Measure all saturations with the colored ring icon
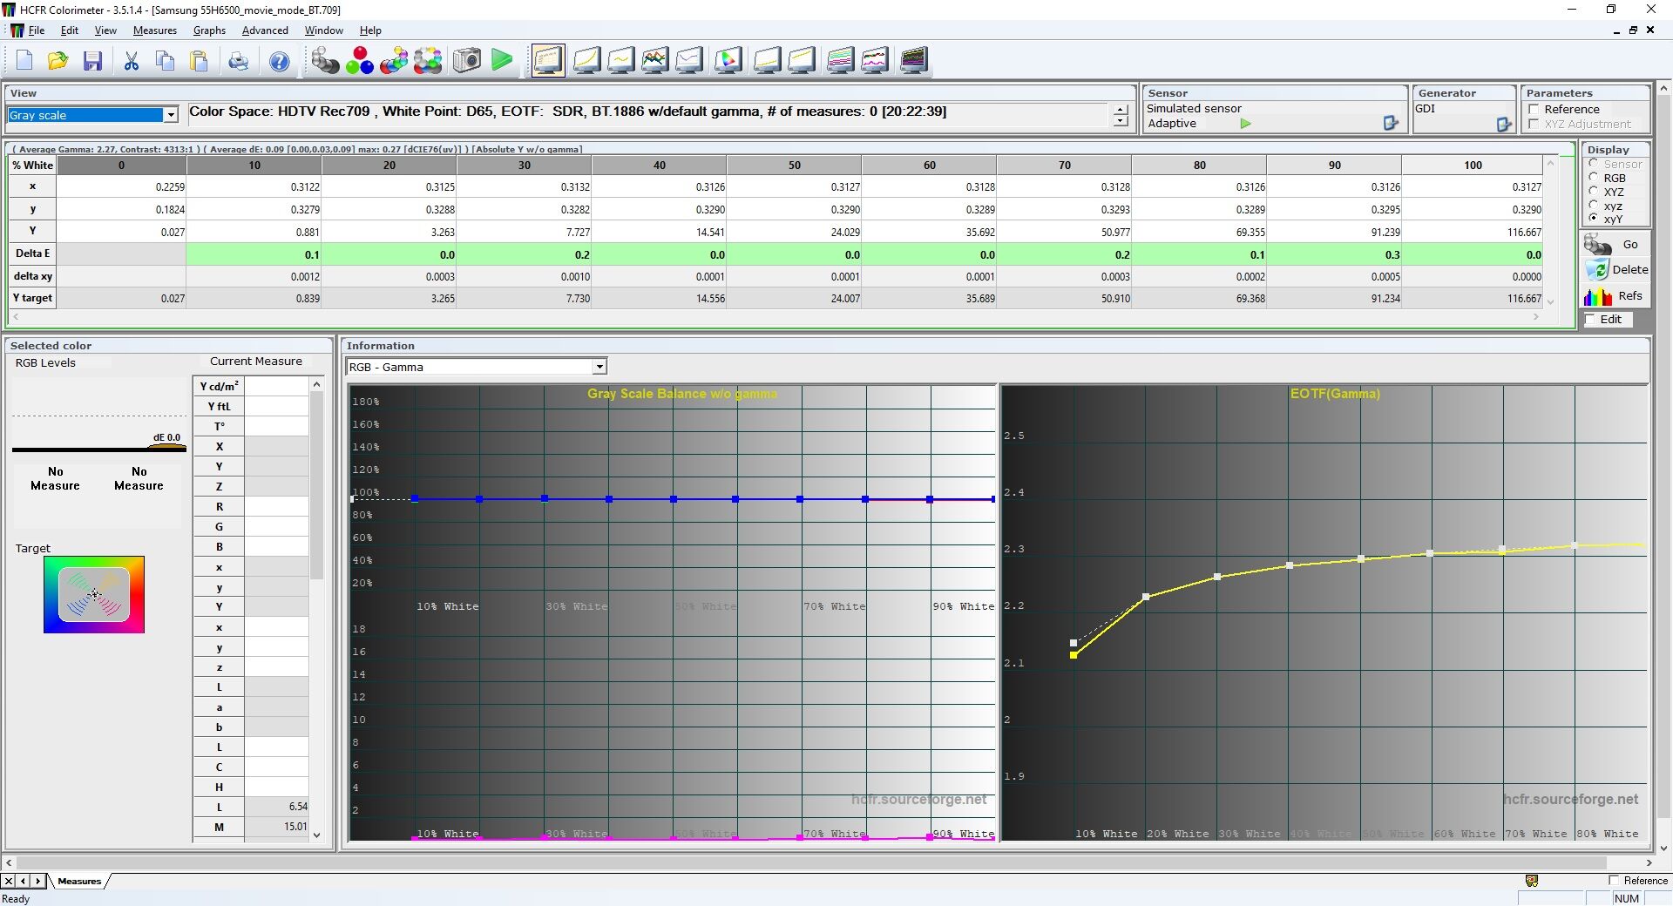1673x906 pixels. pos(428,60)
